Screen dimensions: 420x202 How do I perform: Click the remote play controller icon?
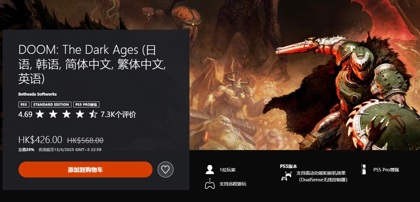(x=210, y=184)
